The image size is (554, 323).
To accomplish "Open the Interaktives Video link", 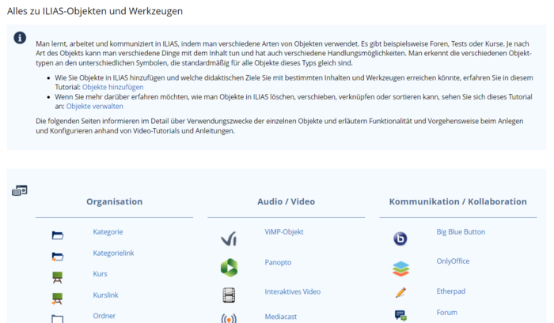I will point(292,291).
